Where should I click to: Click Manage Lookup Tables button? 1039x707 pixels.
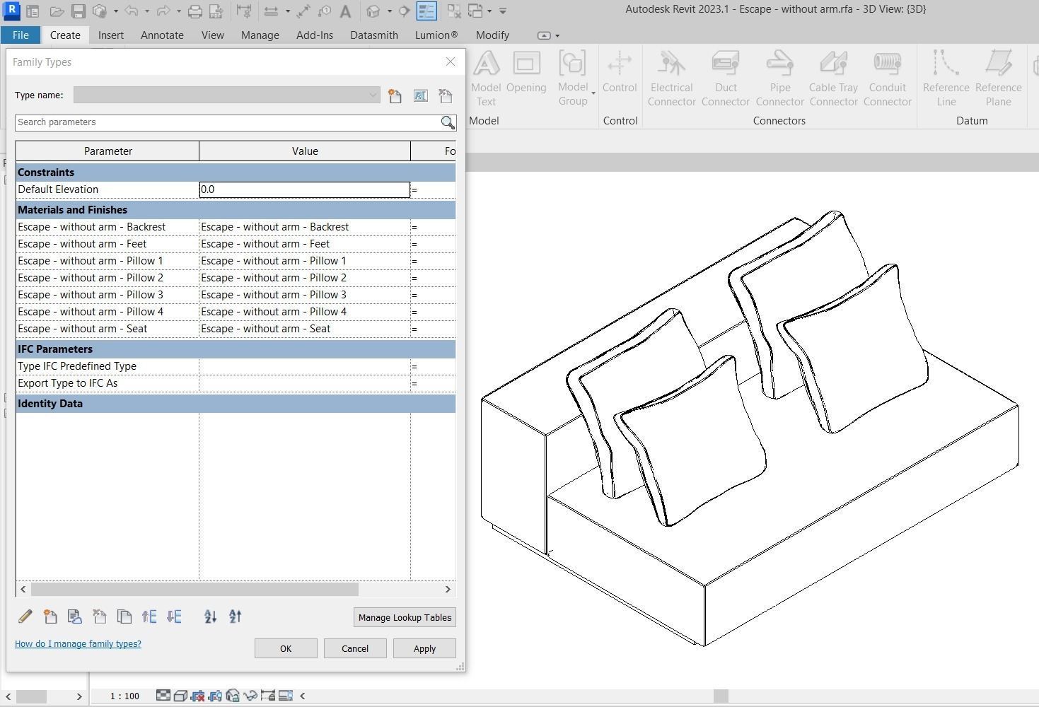point(405,617)
